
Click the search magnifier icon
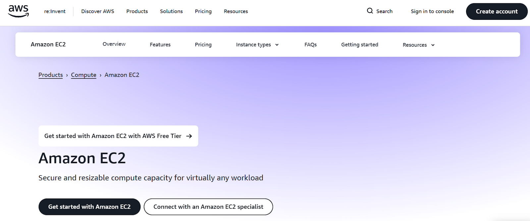(370, 11)
